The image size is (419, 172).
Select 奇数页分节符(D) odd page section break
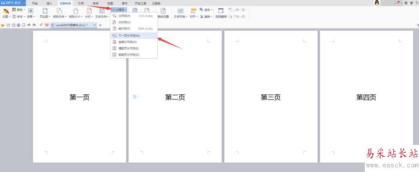[134, 55]
